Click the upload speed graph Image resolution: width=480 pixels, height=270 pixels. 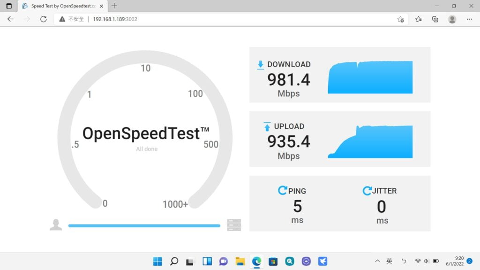pos(370,142)
